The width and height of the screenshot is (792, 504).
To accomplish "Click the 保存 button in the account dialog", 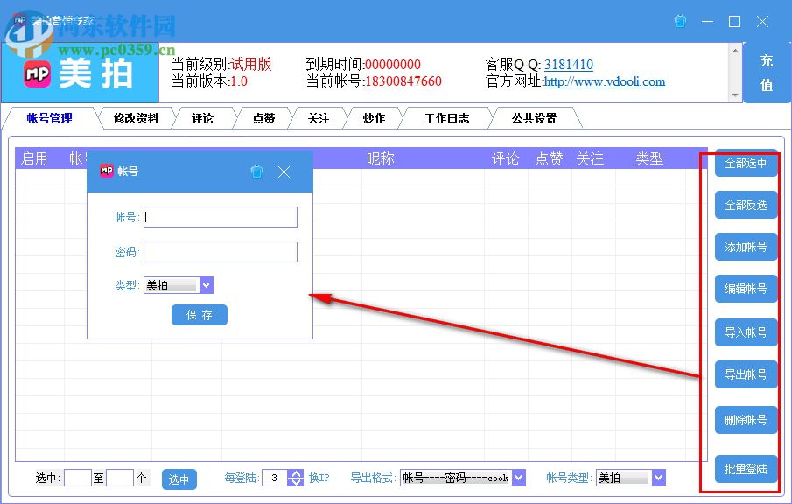I will (200, 316).
